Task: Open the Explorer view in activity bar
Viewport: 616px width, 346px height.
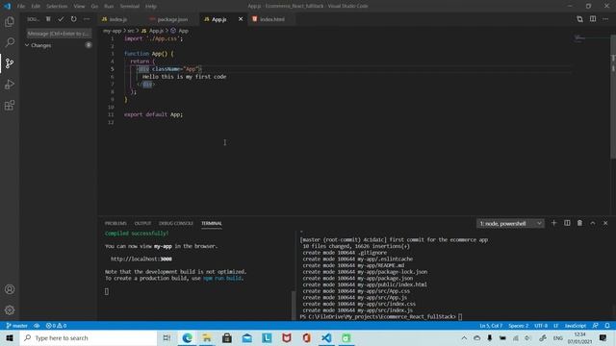Action: tap(10, 21)
